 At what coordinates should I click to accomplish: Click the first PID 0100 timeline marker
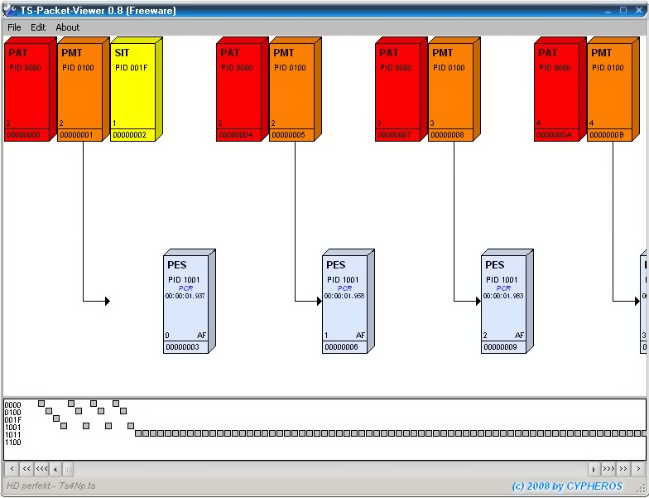point(49,411)
